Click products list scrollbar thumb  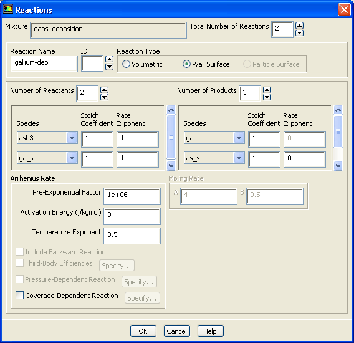[338, 132]
